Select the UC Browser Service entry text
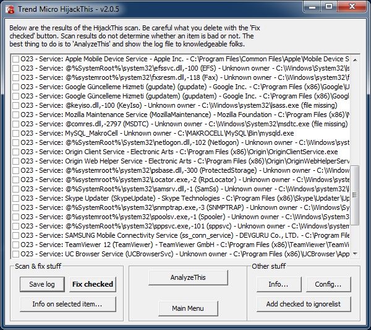The width and height of the screenshot is (371, 330). coord(185,254)
